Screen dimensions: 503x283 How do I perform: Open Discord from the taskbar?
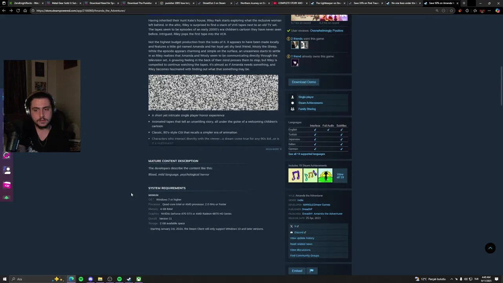(90, 279)
